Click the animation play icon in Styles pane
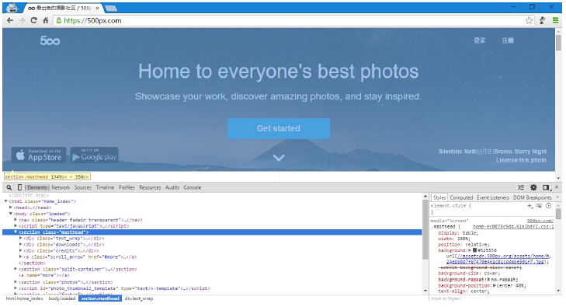The width and height of the screenshot is (566, 307). coord(549,206)
